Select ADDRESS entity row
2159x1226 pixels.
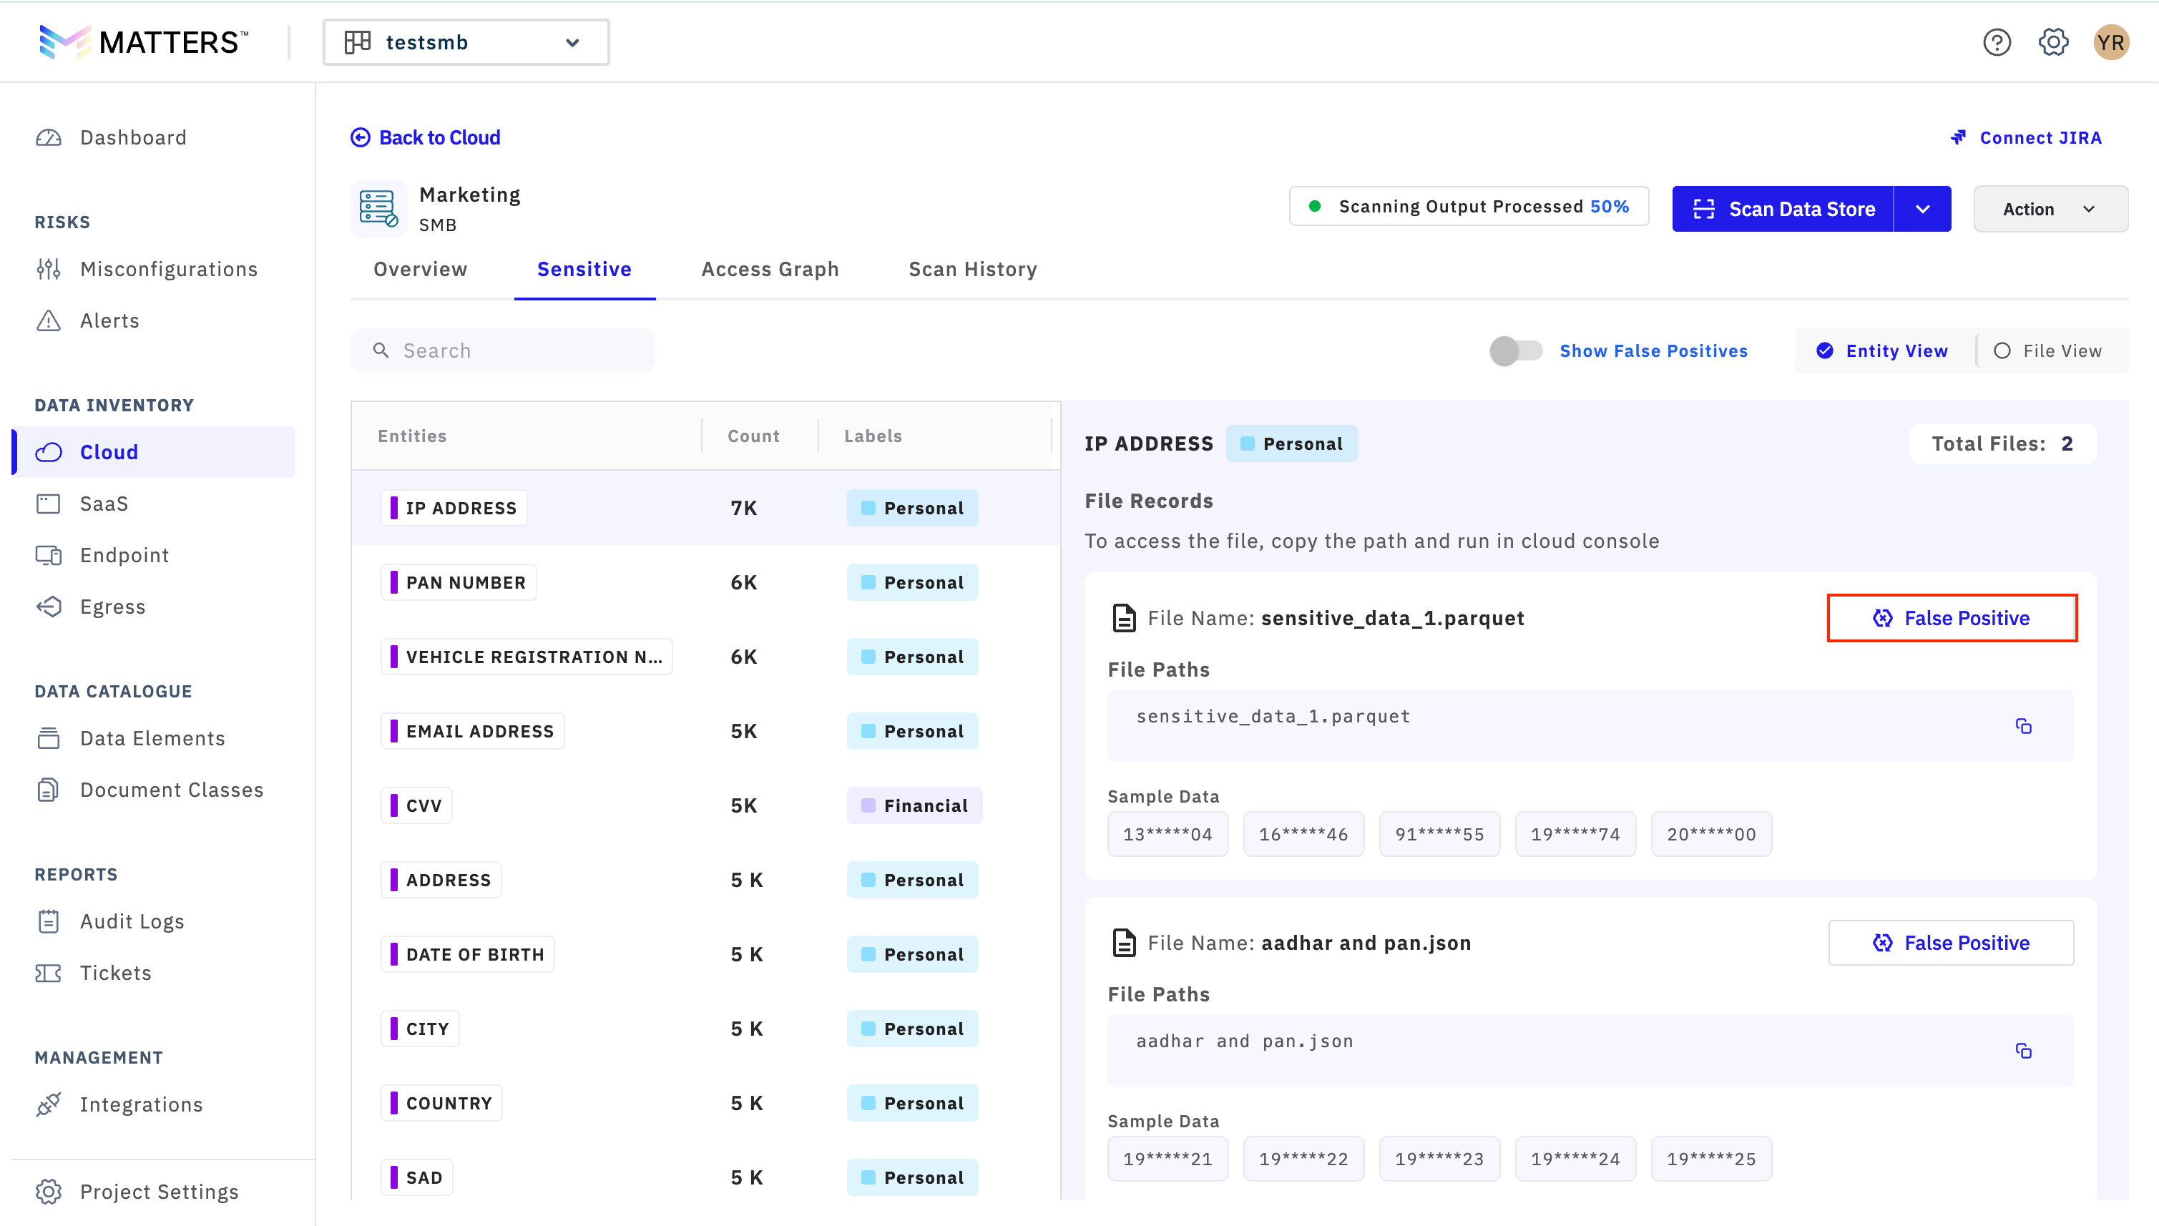705,880
